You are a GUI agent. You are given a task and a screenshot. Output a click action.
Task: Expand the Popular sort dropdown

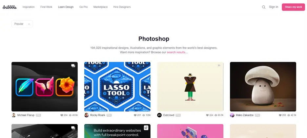22,24
